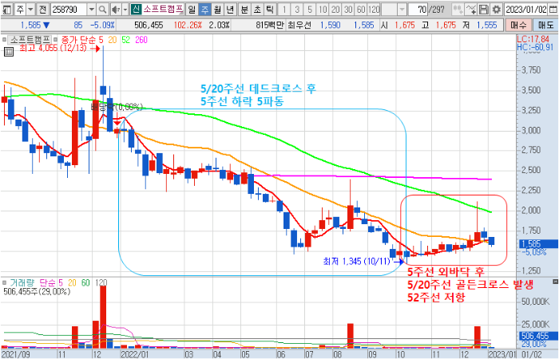Open chart settings gear icon

496,9
